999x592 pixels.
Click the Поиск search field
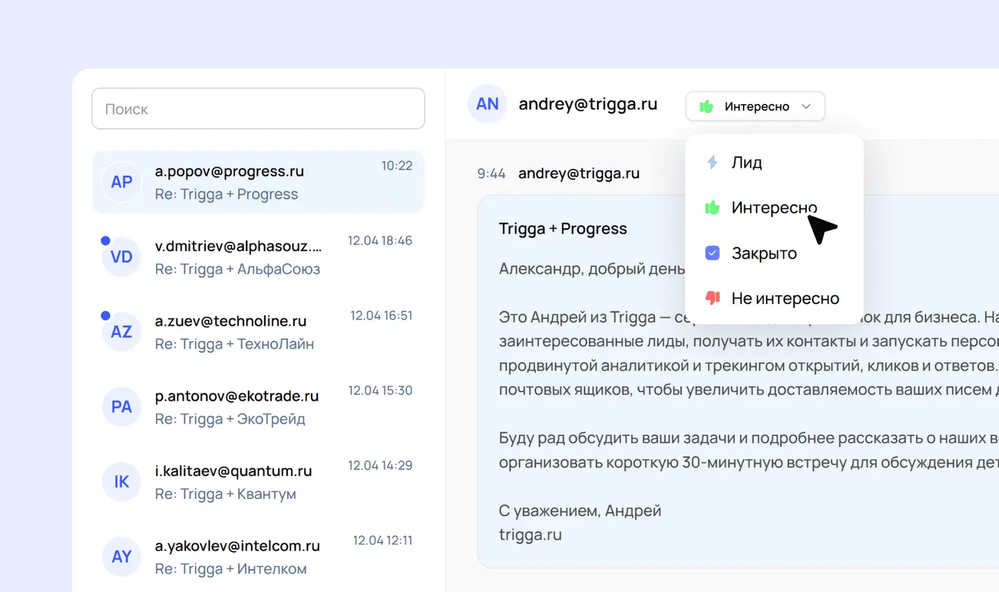click(258, 109)
